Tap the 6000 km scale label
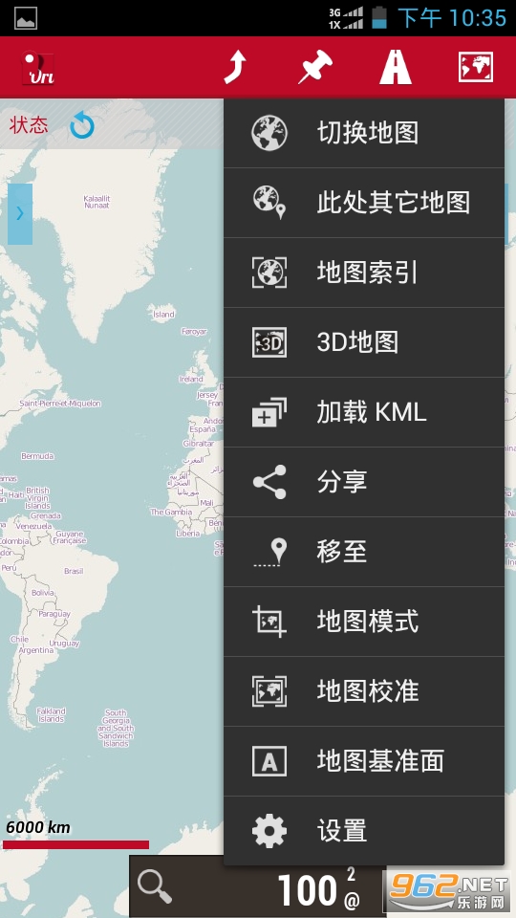The height and width of the screenshot is (918, 516). click(x=38, y=827)
